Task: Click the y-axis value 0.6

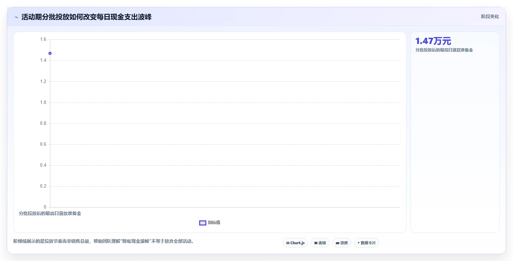Action: pos(43,144)
